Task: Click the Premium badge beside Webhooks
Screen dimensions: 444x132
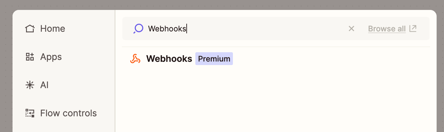Action: (214, 59)
